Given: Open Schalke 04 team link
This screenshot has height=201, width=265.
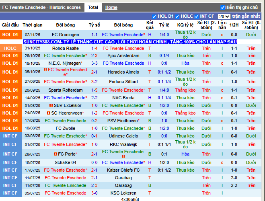Looking at the screenshot, I should coord(66,162).
